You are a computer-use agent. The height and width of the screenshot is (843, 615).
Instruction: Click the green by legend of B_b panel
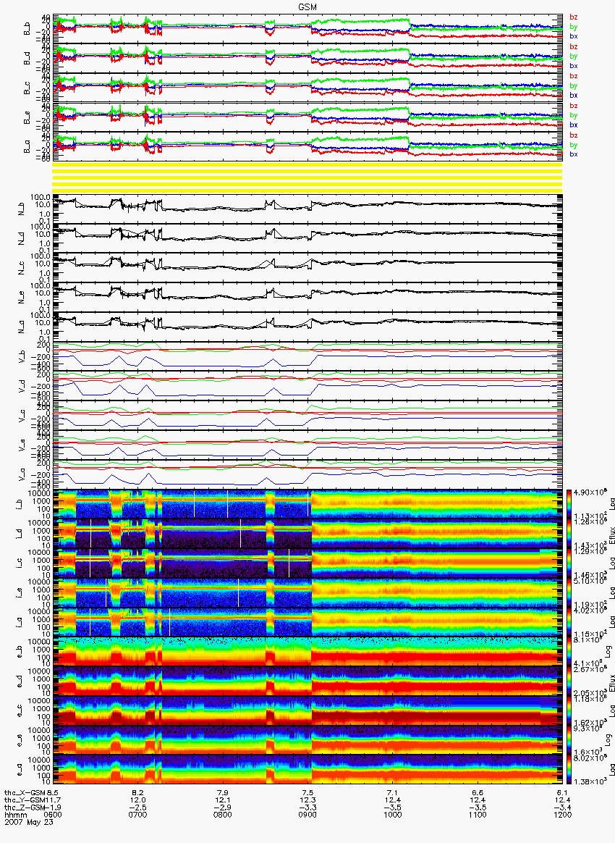click(x=574, y=26)
